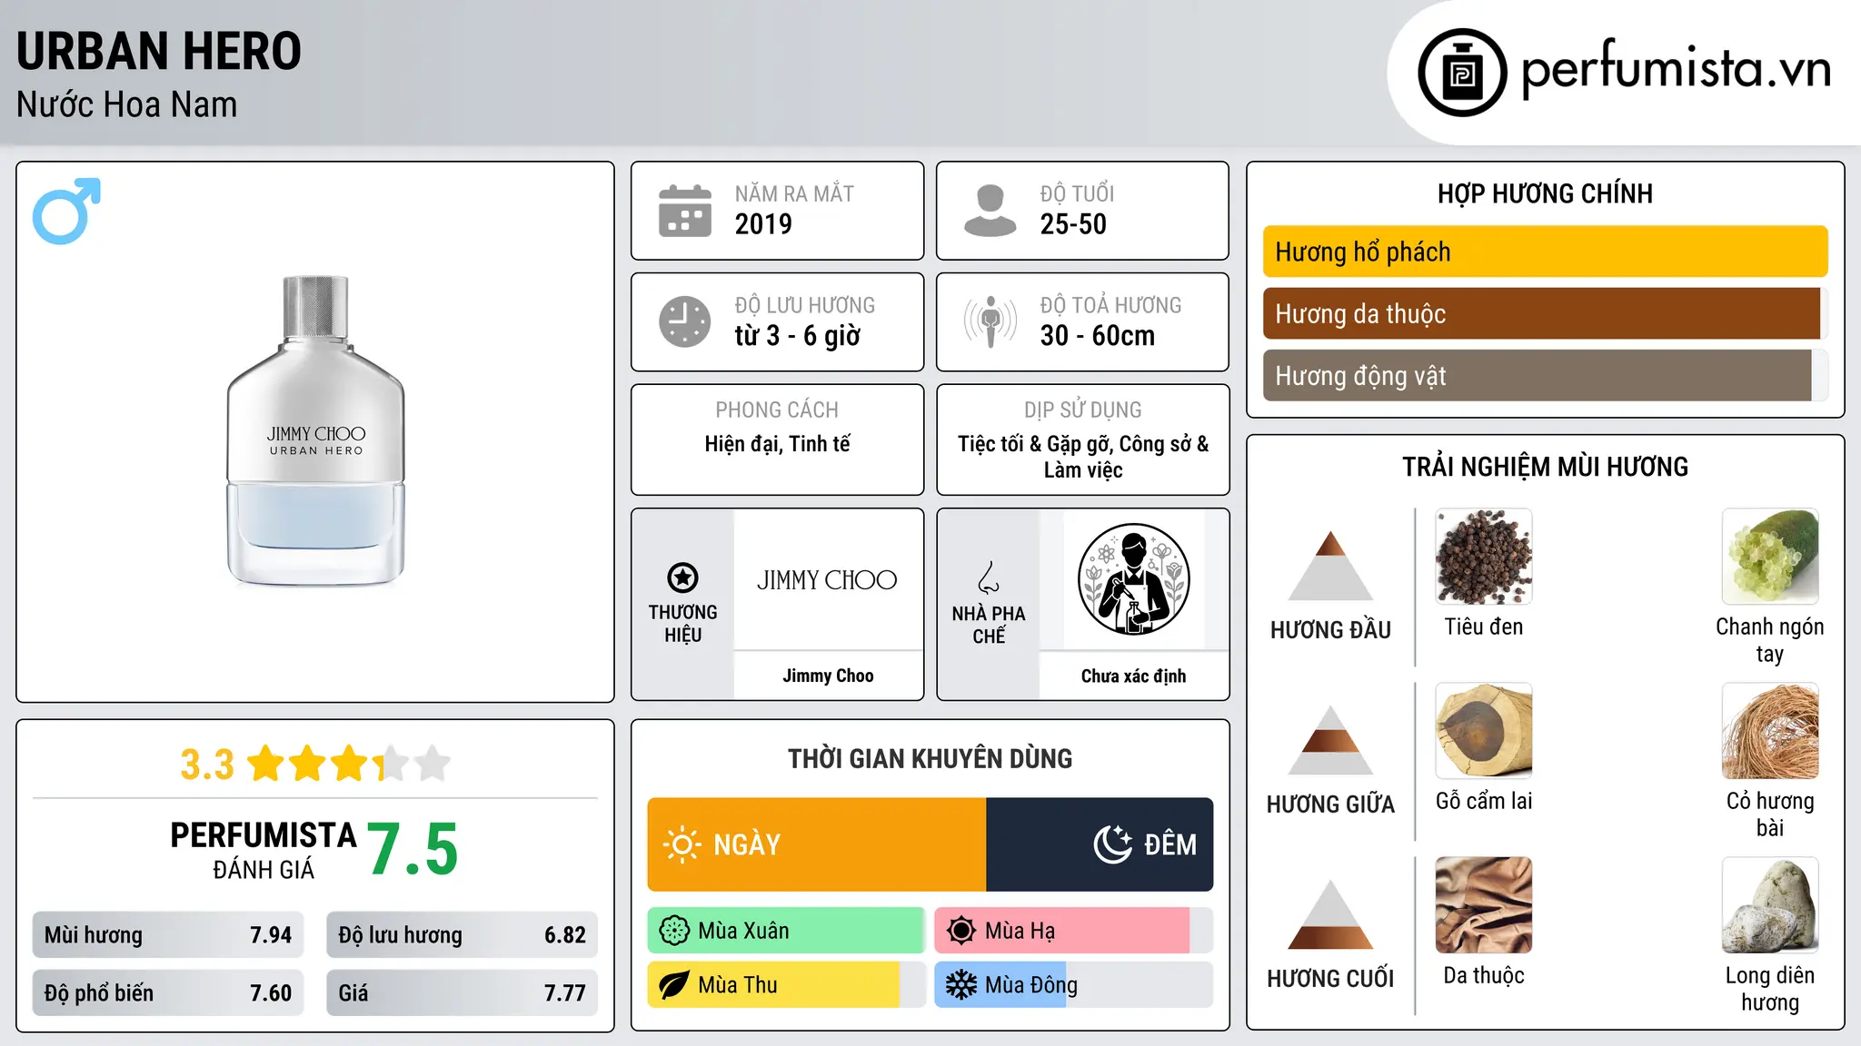Open the Cỏ hương bài note image
This screenshot has height=1046, width=1861.
[x=1769, y=731]
